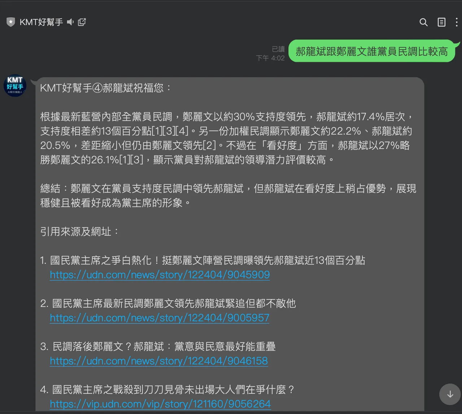Click the KMT好幫手 chat title
The image size is (462, 414).
41,22
